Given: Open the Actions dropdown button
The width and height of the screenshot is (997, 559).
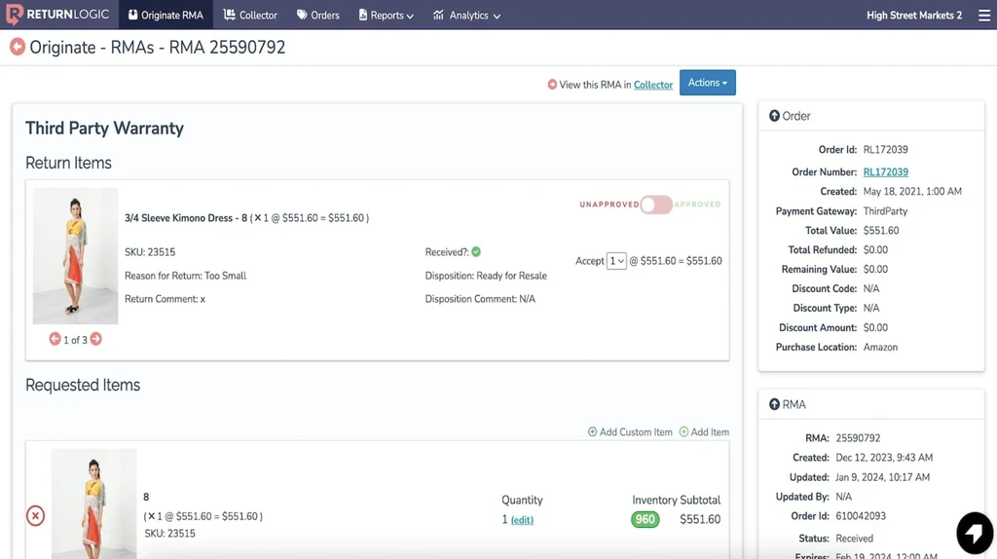Looking at the screenshot, I should click(x=707, y=83).
